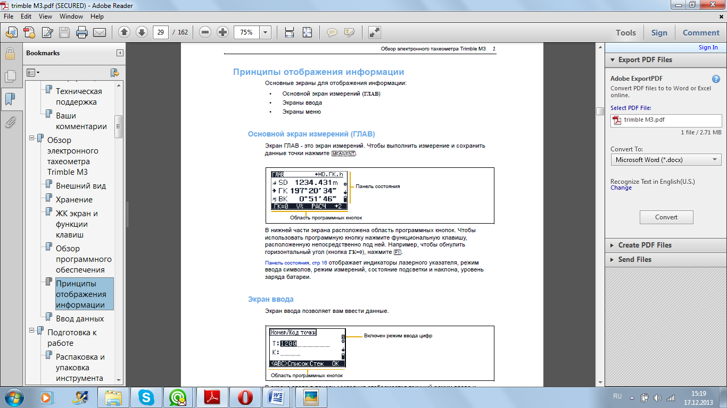Click the system tray volume icon
The image size is (727, 408).
(657, 397)
